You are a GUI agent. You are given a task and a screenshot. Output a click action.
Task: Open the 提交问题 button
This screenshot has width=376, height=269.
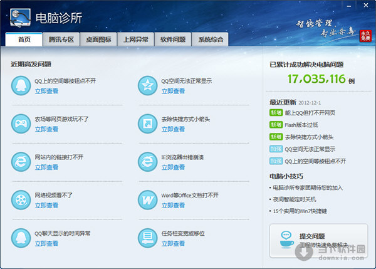(x=318, y=241)
